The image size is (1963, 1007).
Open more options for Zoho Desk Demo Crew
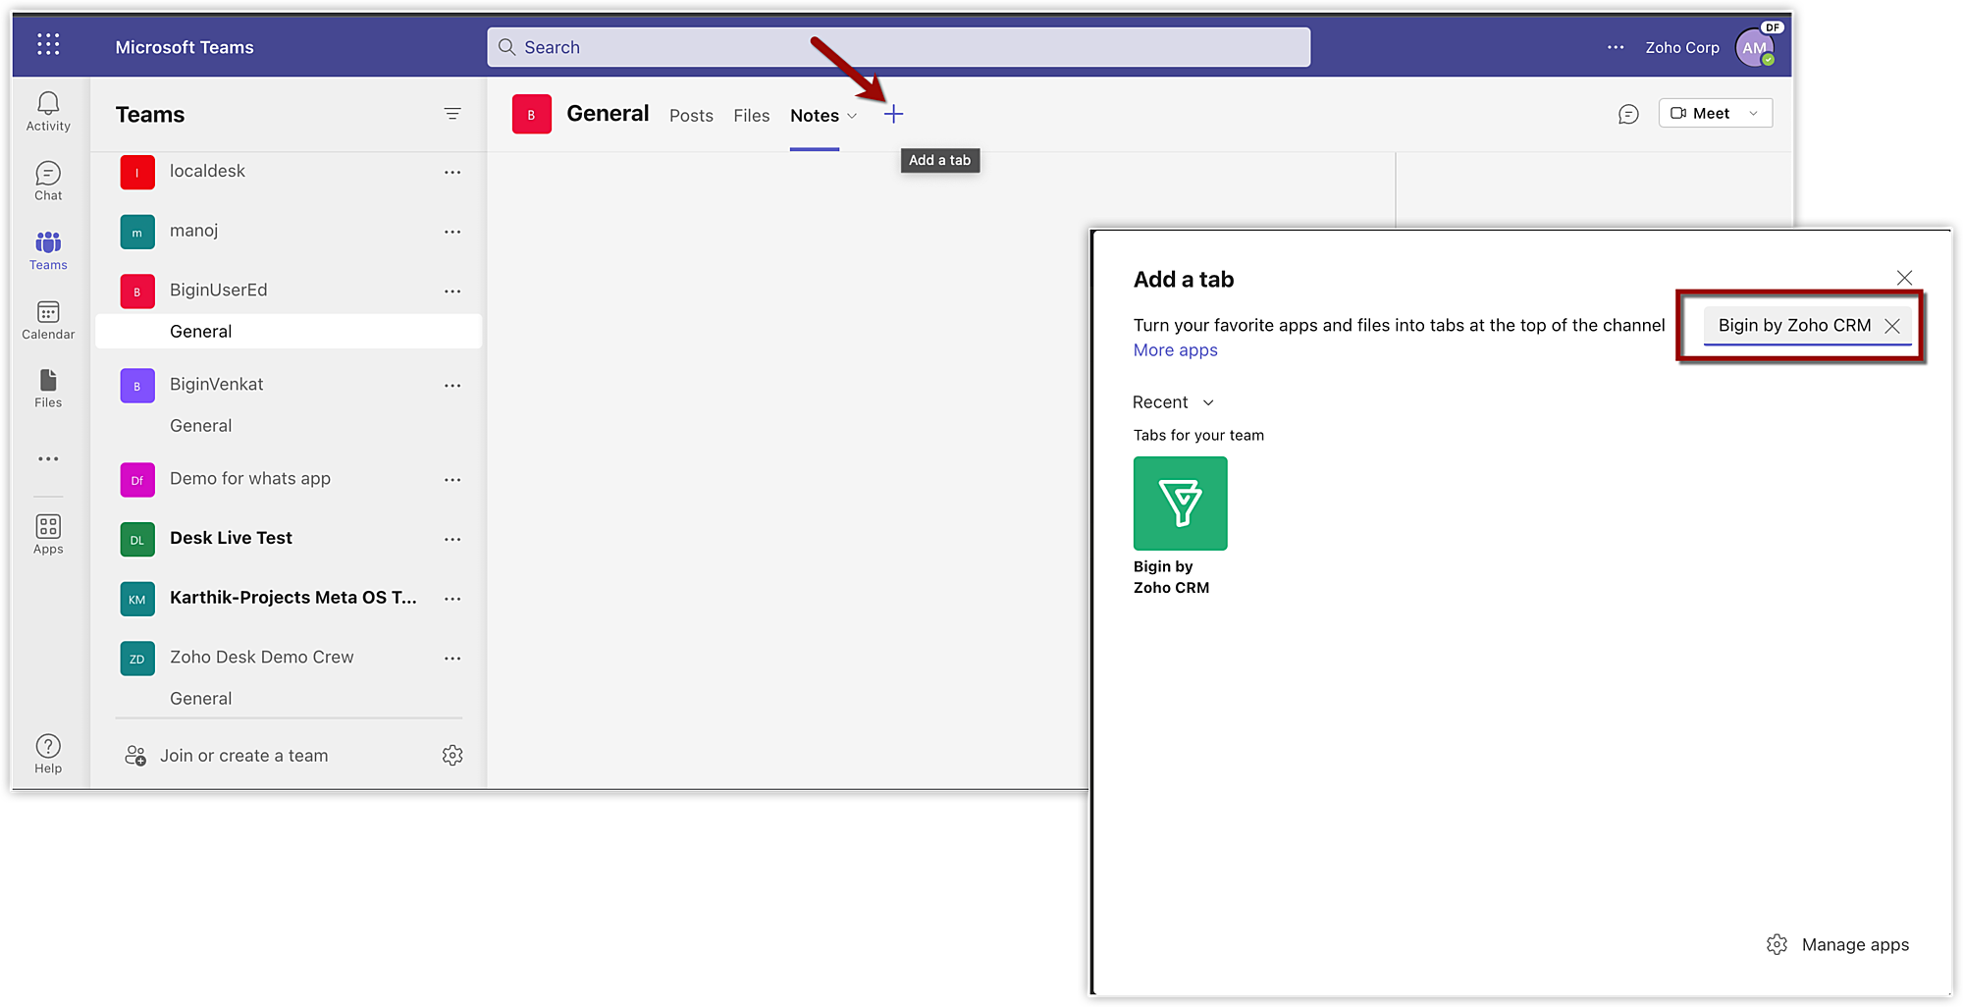pyautogui.click(x=452, y=658)
